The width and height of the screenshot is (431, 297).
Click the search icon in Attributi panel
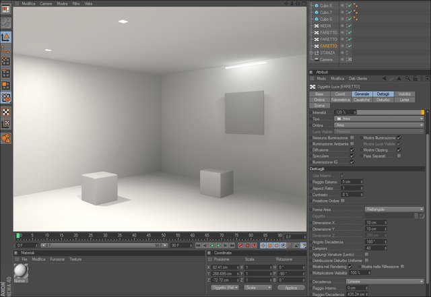(407, 79)
